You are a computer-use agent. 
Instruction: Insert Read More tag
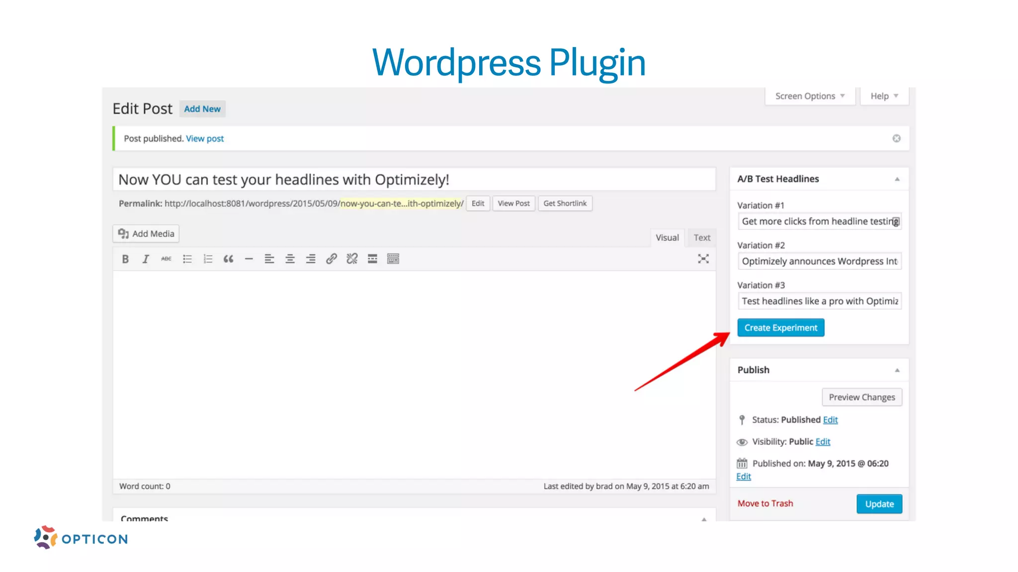372,259
